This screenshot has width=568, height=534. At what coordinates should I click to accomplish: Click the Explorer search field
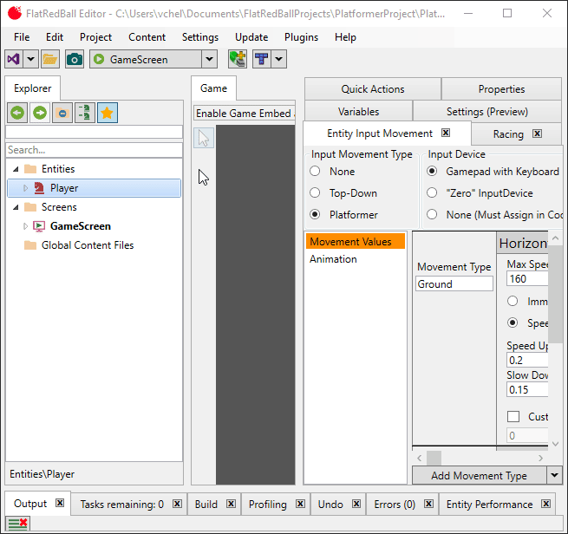(94, 150)
